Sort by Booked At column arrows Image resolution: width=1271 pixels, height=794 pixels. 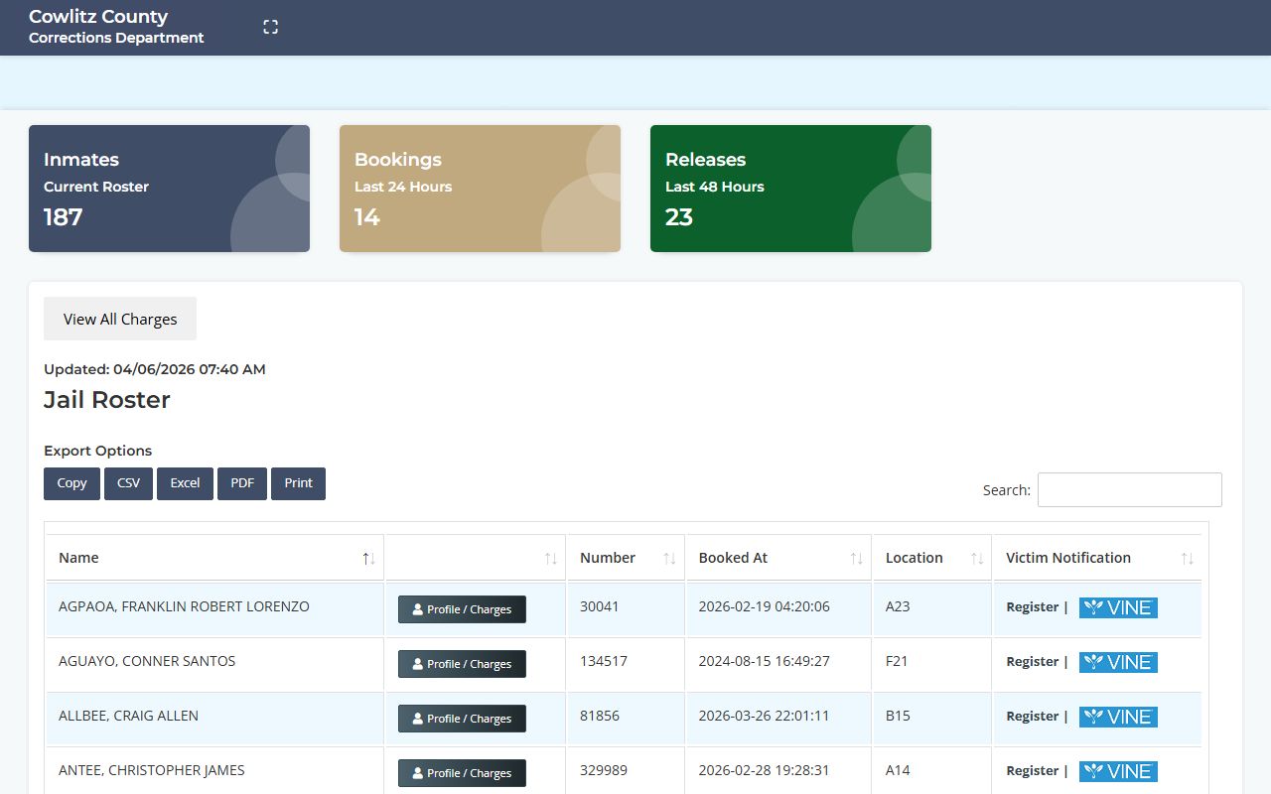coord(856,559)
